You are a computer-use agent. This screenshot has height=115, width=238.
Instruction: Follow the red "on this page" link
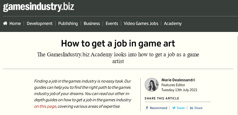tap(45, 106)
